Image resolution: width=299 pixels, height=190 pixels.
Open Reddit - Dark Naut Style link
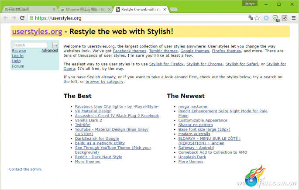(x=99, y=157)
